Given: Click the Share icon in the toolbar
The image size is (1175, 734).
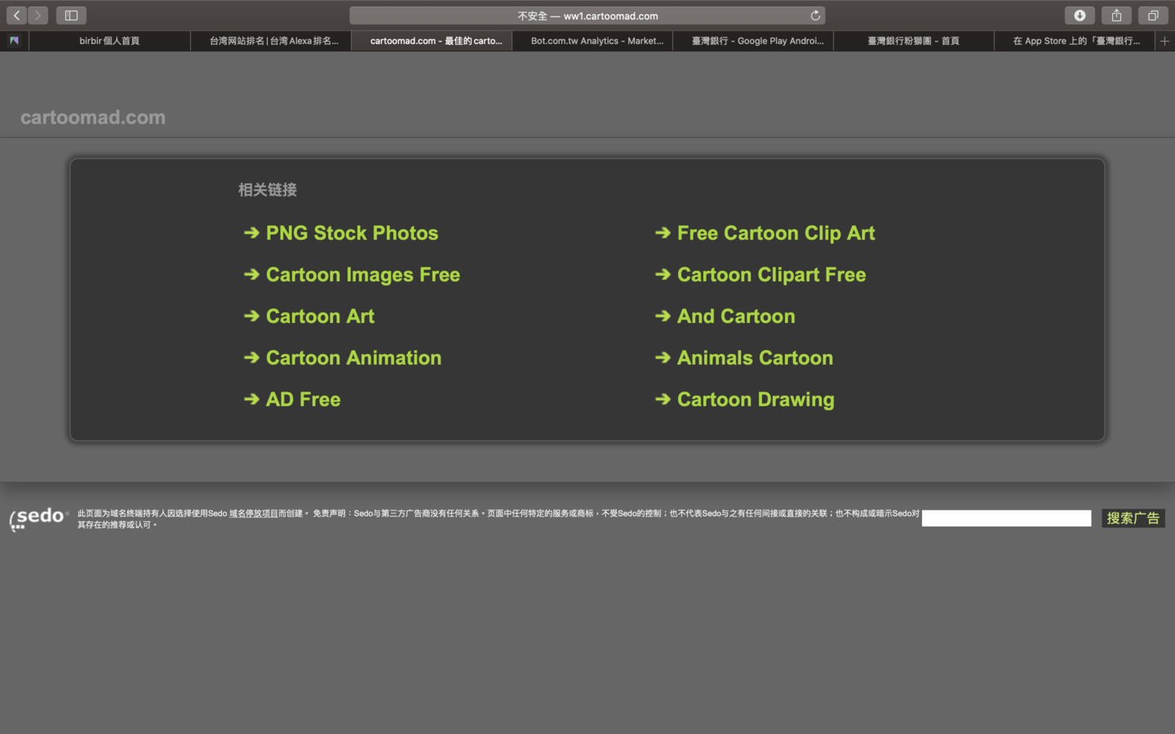Looking at the screenshot, I should (x=1116, y=15).
